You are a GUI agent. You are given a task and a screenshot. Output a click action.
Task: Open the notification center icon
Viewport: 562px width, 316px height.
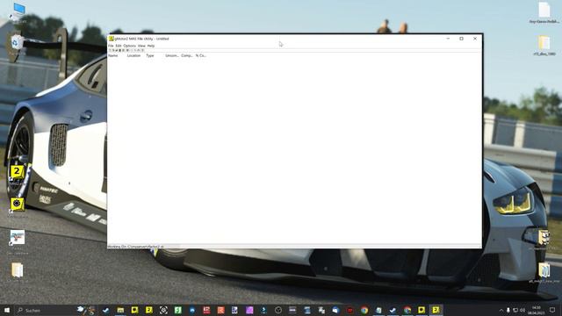point(552,310)
